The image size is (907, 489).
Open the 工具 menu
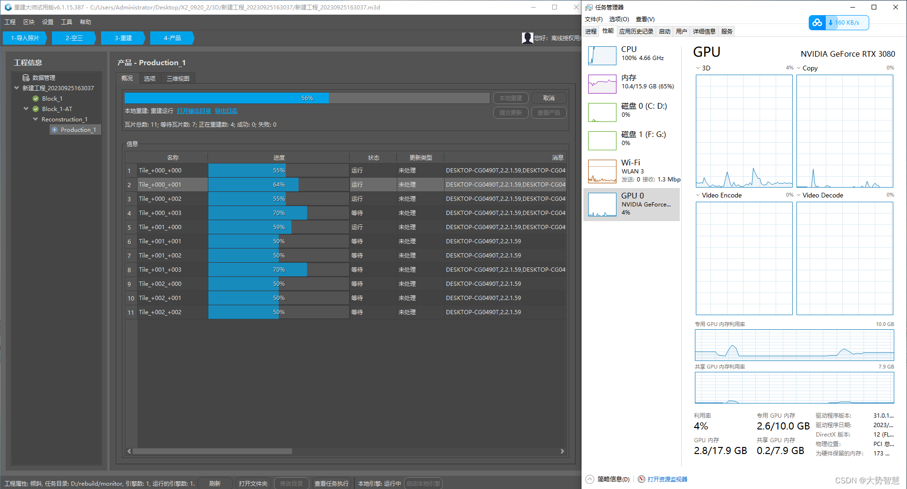click(x=67, y=22)
